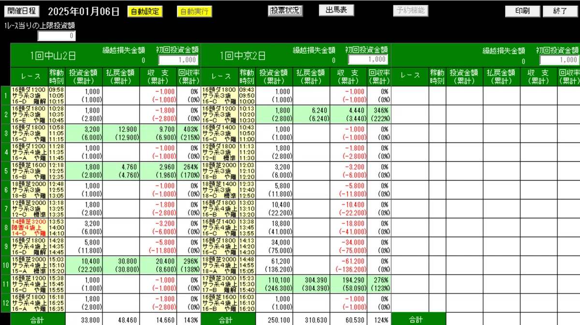The width and height of the screenshot is (580, 325).
Task: Select row number 12 header
Action: click(x=5, y=303)
